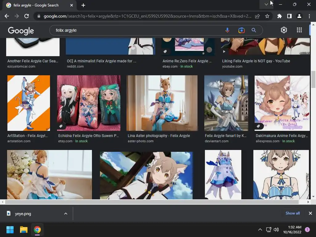The width and height of the screenshot is (316, 237).
Task: Open the Anime Re:Zero Felix Argyle ebay result
Action: click(187, 61)
